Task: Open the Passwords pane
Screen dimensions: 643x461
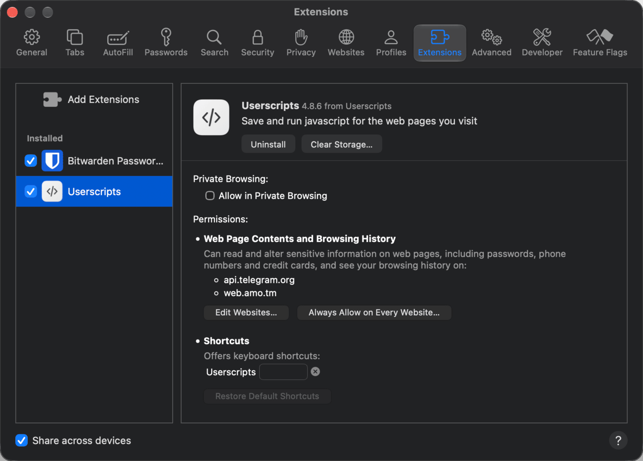Action: [x=166, y=43]
